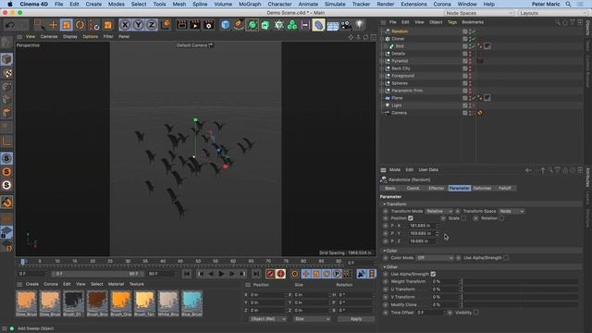Screen dimensions: 592x333
Task: Adjust the U Transform slider
Action: (x=520, y=290)
